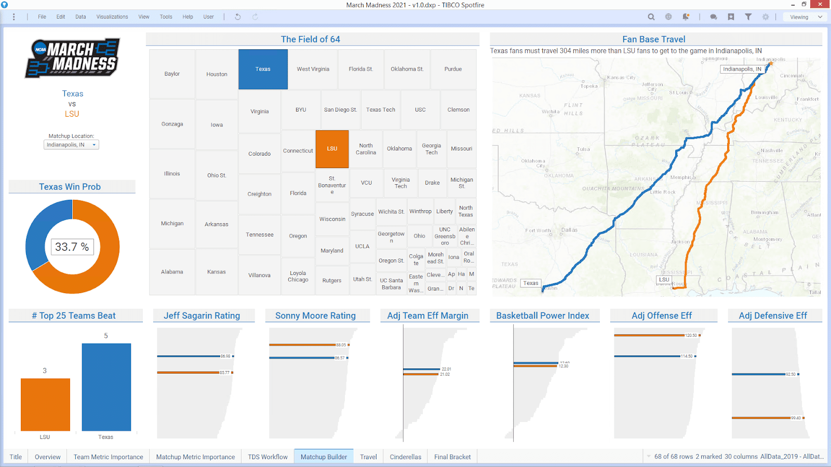
Task: Click the Redo arrow icon
Action: click(255, 17)
